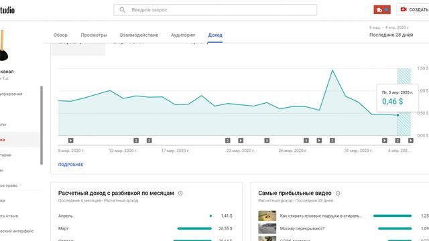This screenshot has height=241, width=429.
Task: Open the ПОДРОБНЕЕ link below the chart
Action: pyautogui.click(x=70, y=165)
